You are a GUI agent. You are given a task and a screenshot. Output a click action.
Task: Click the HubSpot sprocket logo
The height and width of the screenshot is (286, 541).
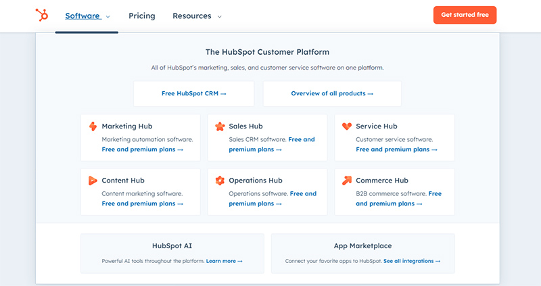pos(42,15)
